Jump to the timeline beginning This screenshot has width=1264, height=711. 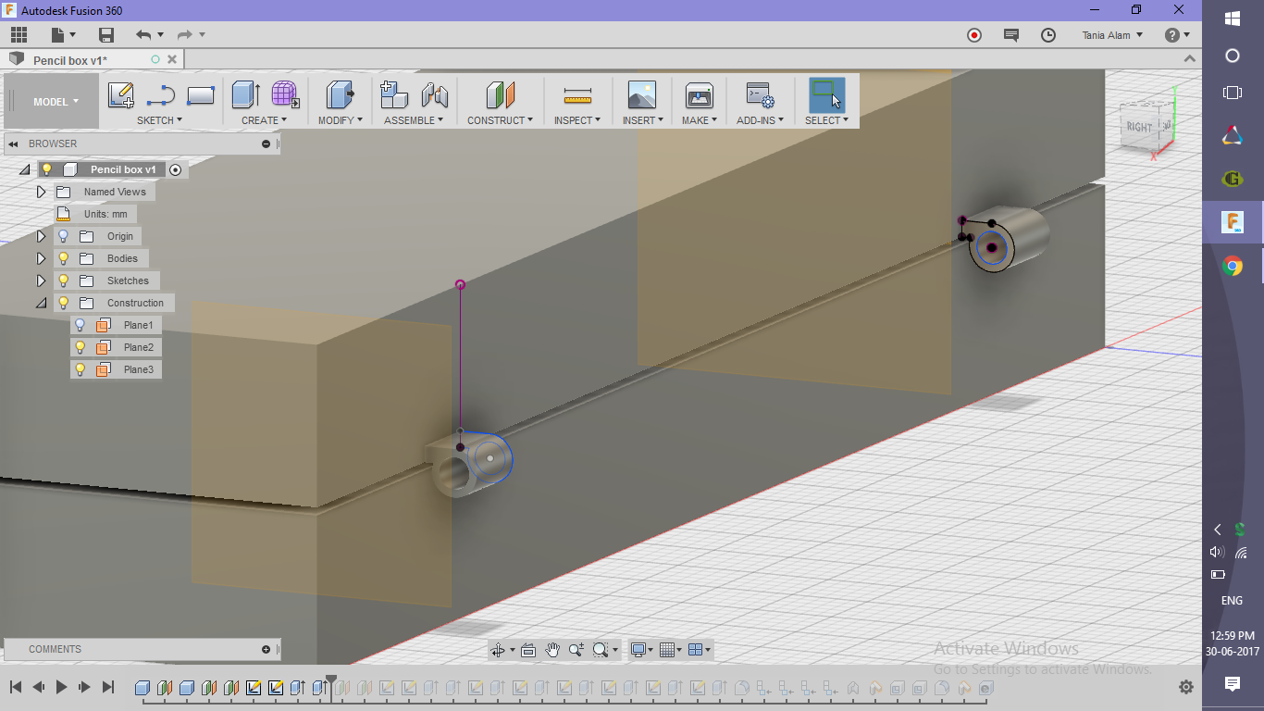16,687
